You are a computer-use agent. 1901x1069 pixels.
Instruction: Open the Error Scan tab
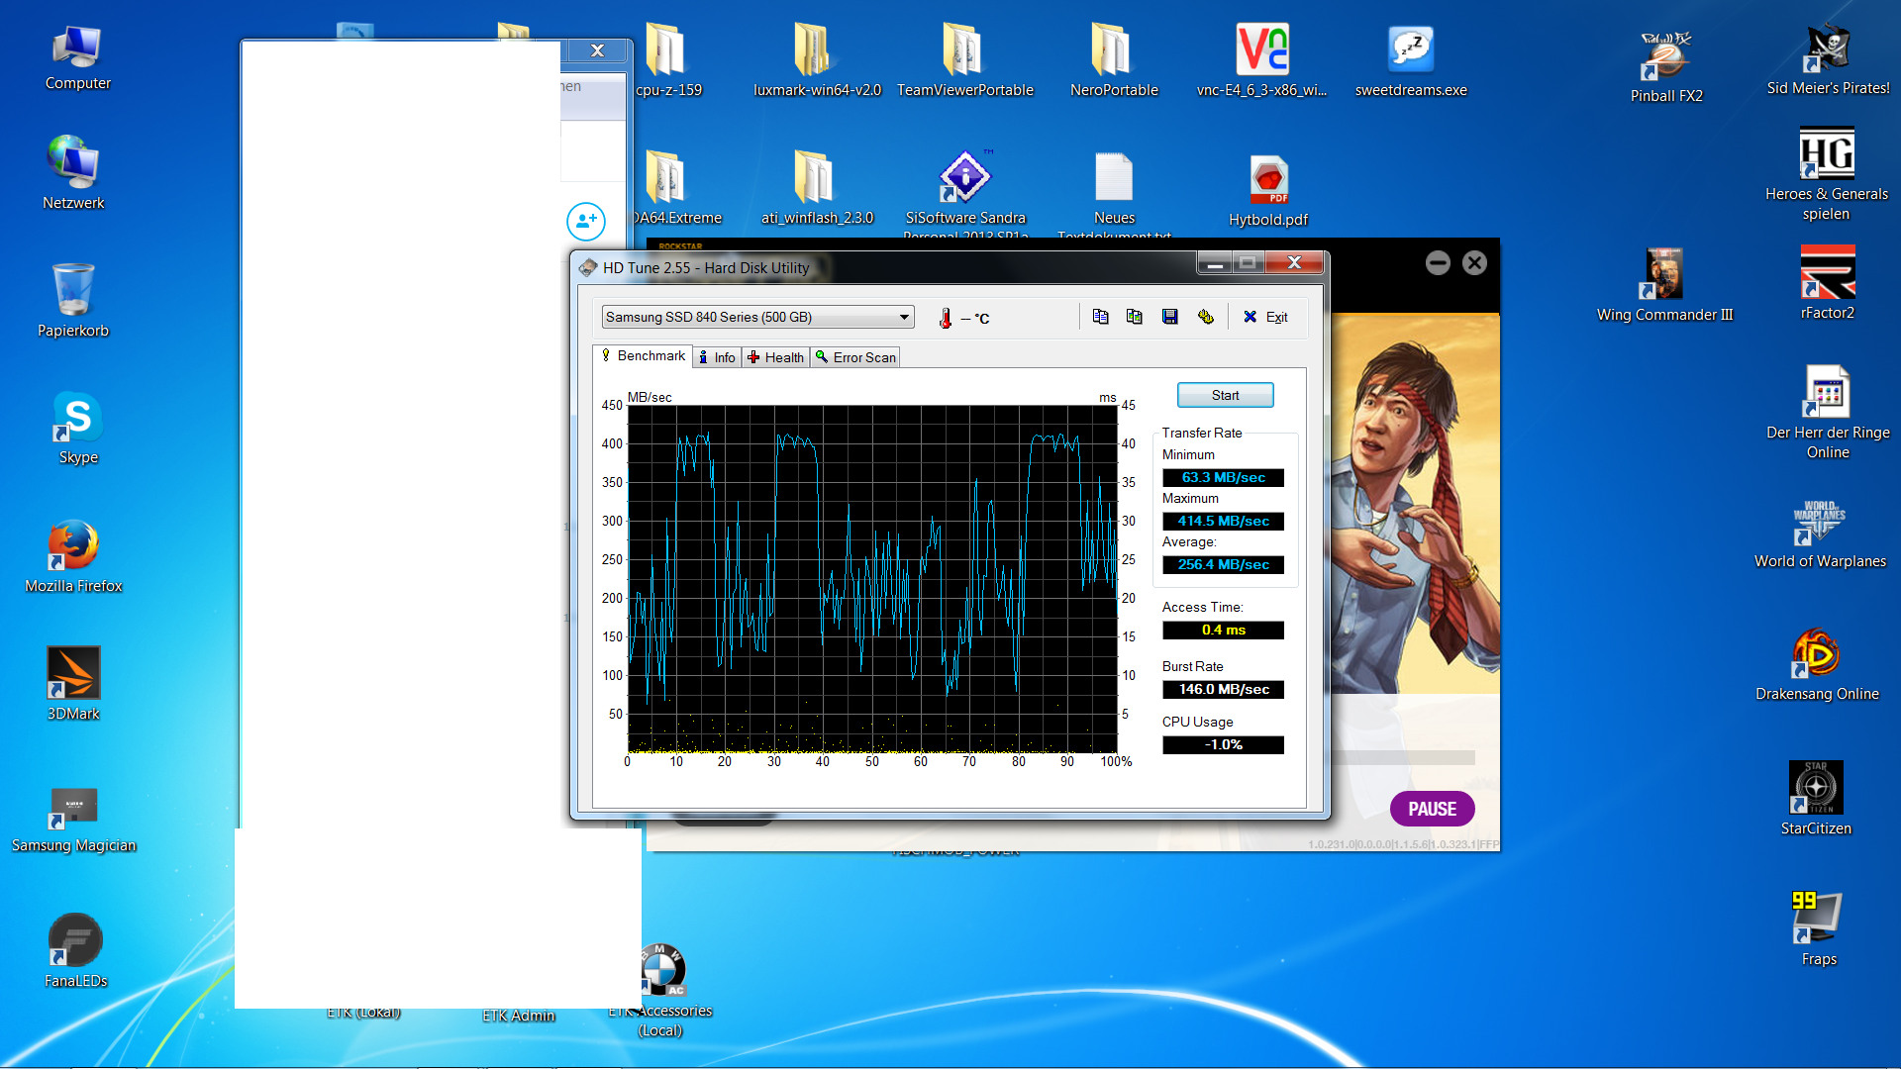[855, 357]
